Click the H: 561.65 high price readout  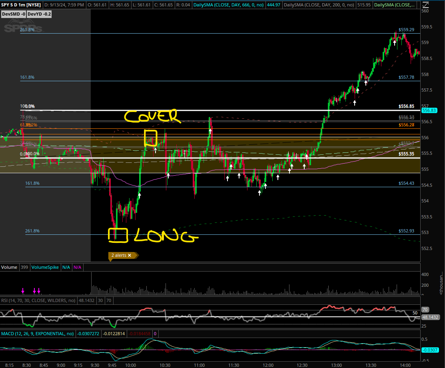pyautogui.click(x=119, y=5)
